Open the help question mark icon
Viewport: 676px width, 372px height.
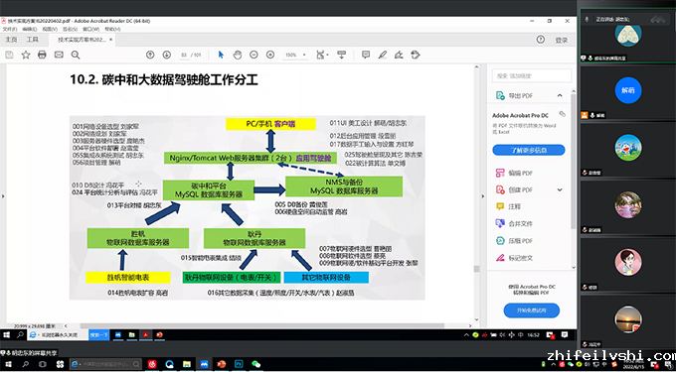[x=540, y=40]
